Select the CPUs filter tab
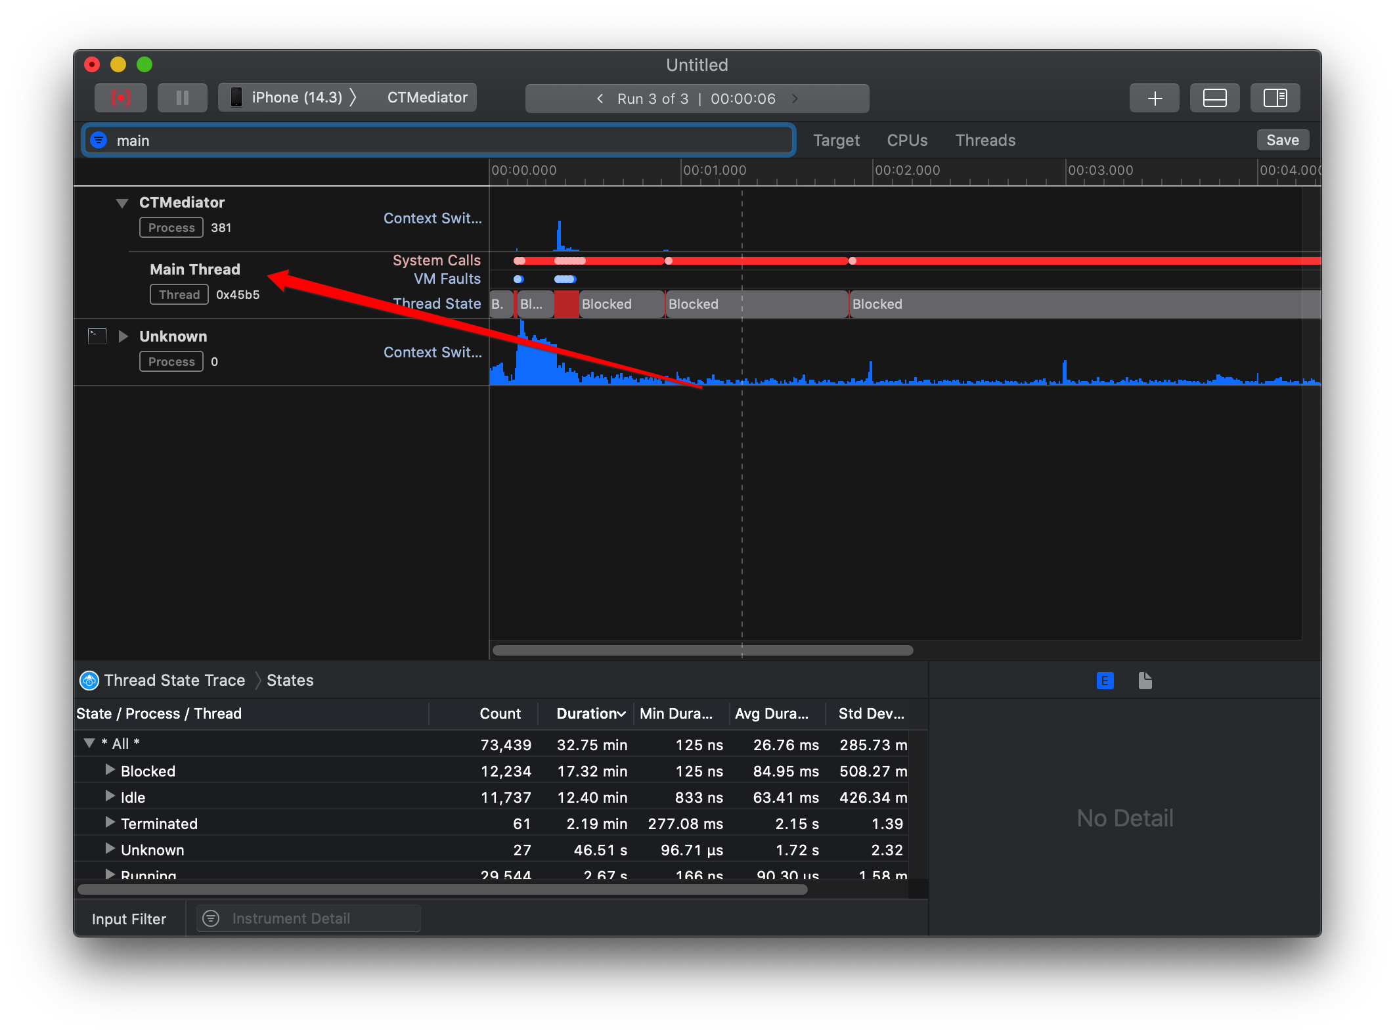This screenshot has height=1034, width=1395. point(907,141)
